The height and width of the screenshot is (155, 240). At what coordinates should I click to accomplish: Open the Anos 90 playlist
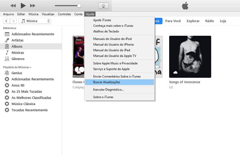coord(31,85)
